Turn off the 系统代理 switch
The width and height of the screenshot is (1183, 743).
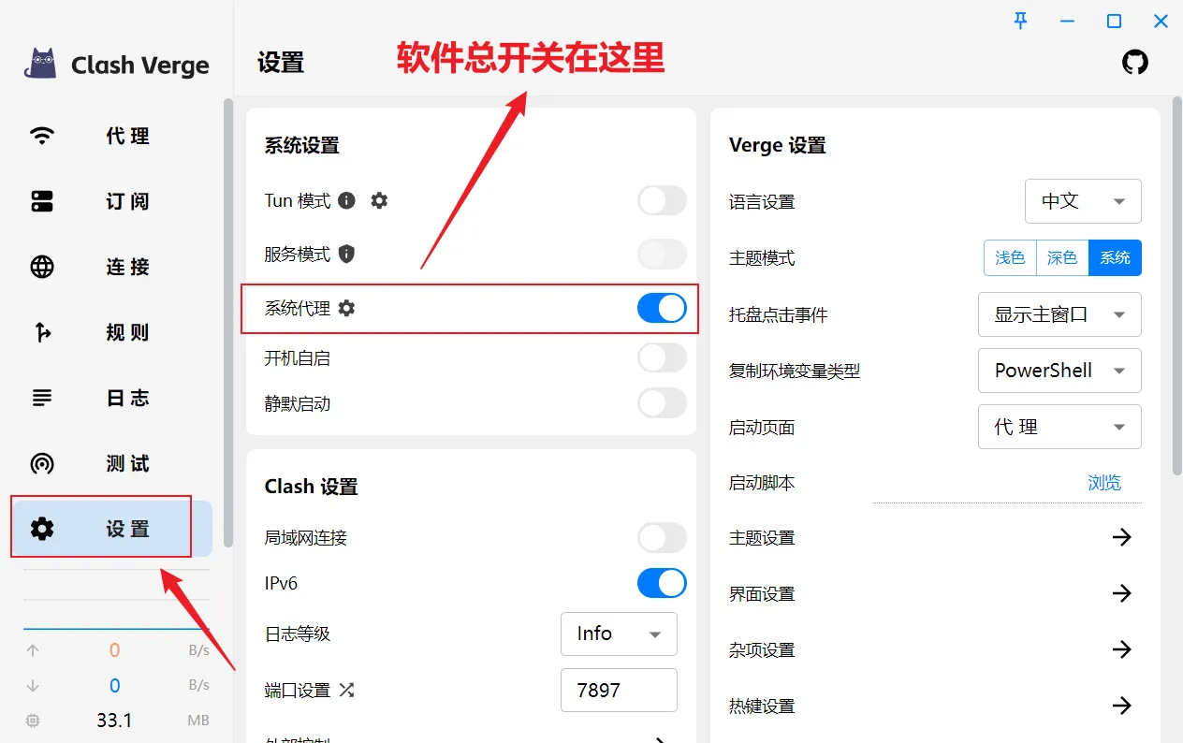pyautogui.click(x=662, y=308)
